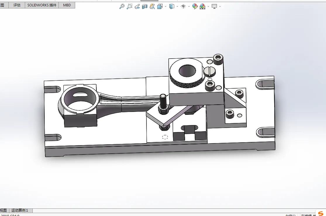
Task: Select the dashed circle sketch on the plate
Action: tap(165, 137)
